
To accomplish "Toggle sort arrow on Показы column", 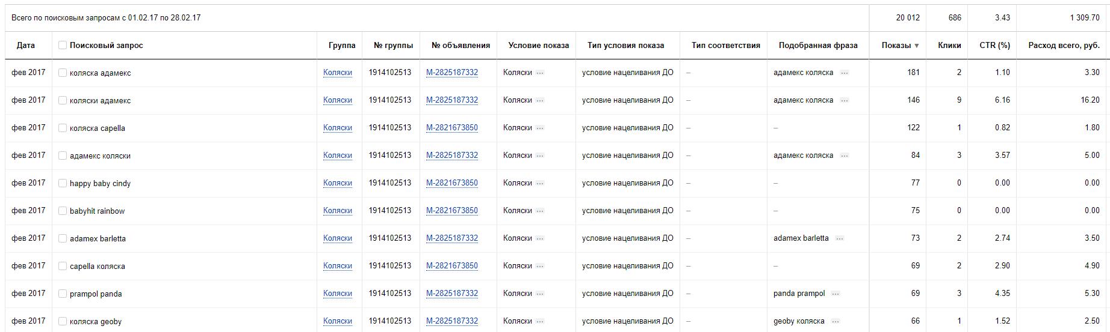I will tap(917, 46).
